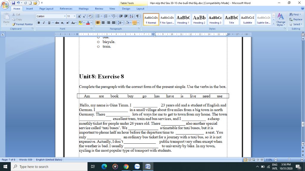305x171 pixels.
Task: Open the Line Spacing dropdown
Action: [120, 23]
